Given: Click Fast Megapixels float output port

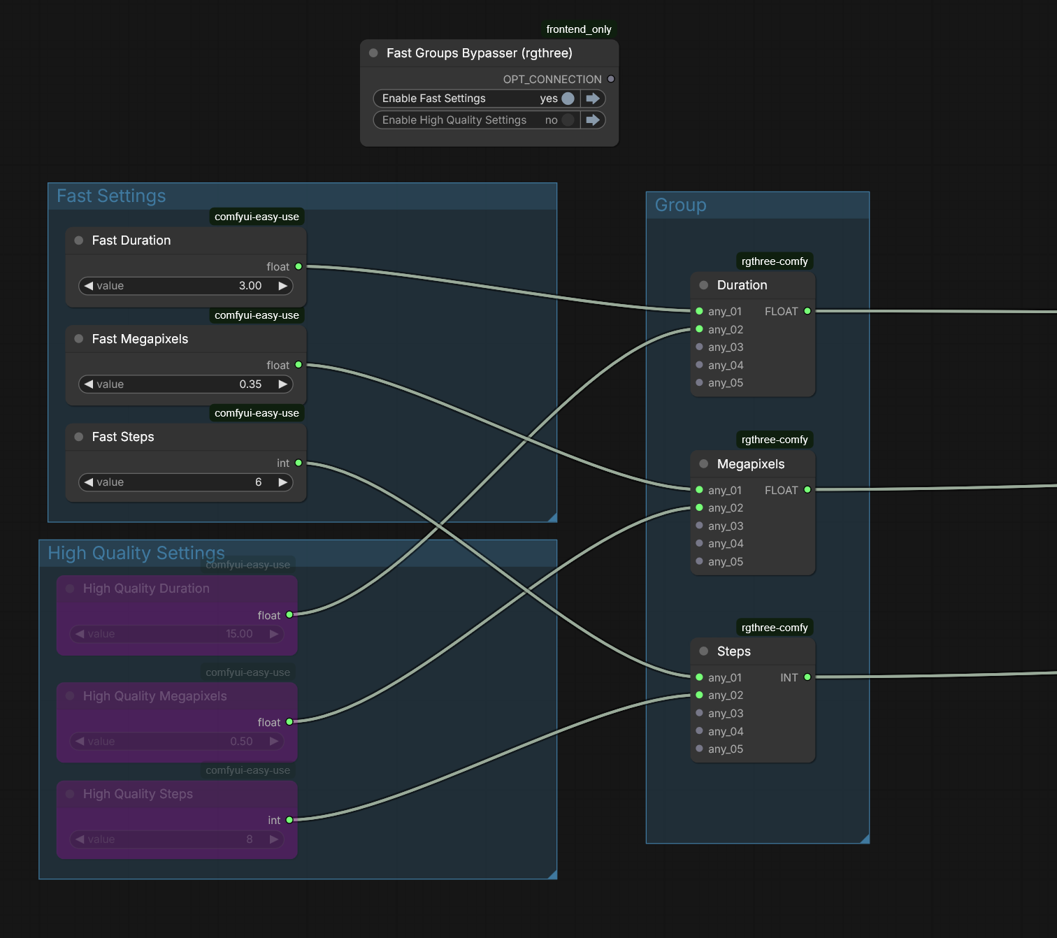Looking at the screenshot, I should [x=299, y=365].
